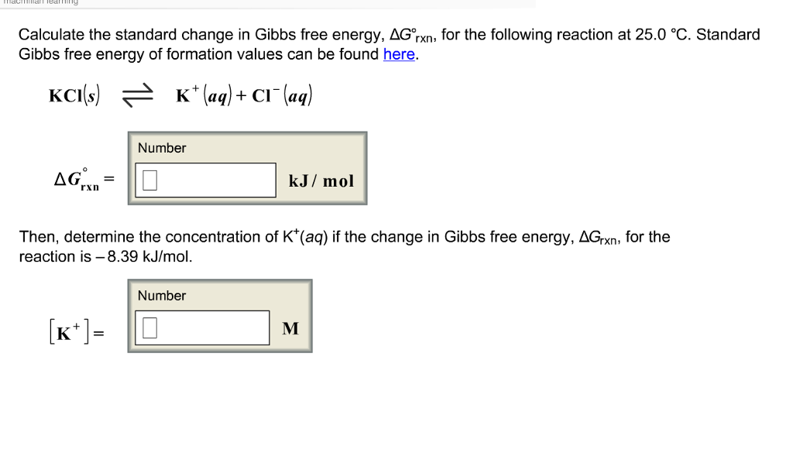Viewport: 793px width, 453px height.
Task: Click the [K+] concentration input field
Action: click(202, 328)
